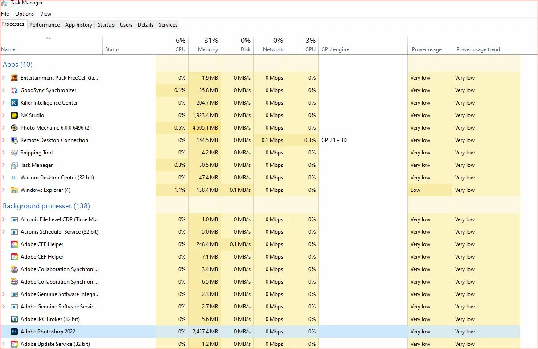Sort by the Network column header
This screenshot has width=538, height=349.
270,45
